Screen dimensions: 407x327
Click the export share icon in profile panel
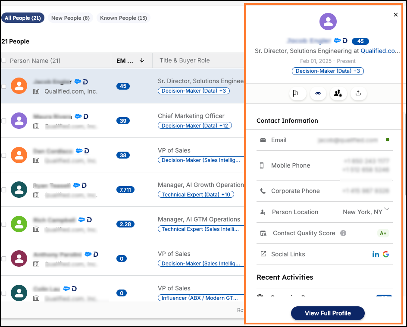tap(358, 93)
